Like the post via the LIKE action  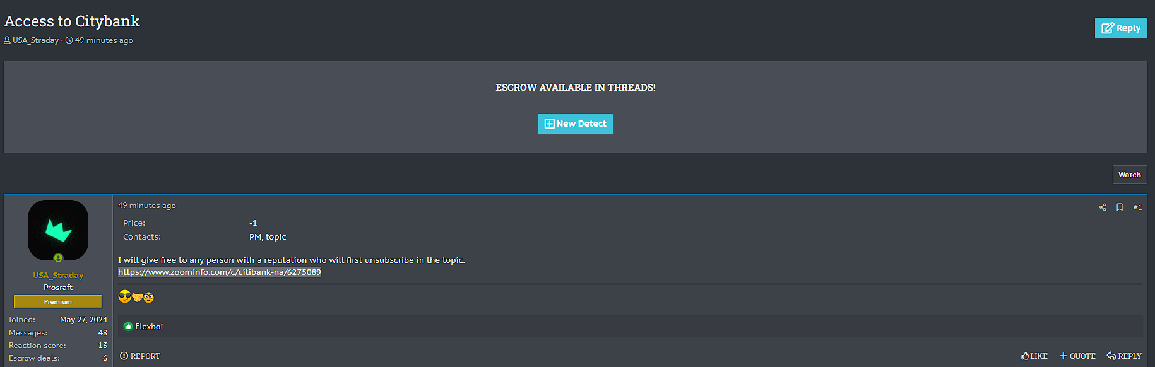(1034, 356)
